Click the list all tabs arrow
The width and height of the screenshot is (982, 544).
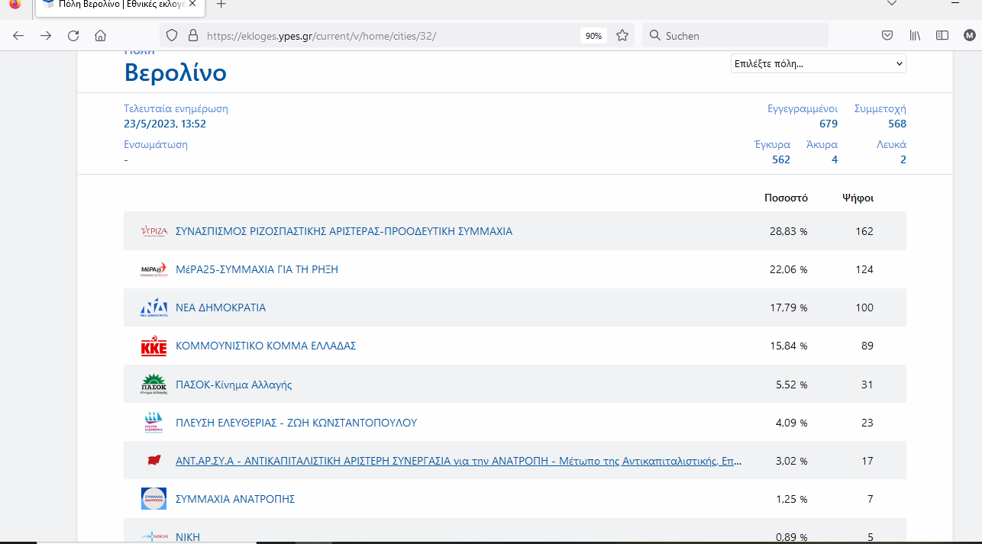point(892,3)
